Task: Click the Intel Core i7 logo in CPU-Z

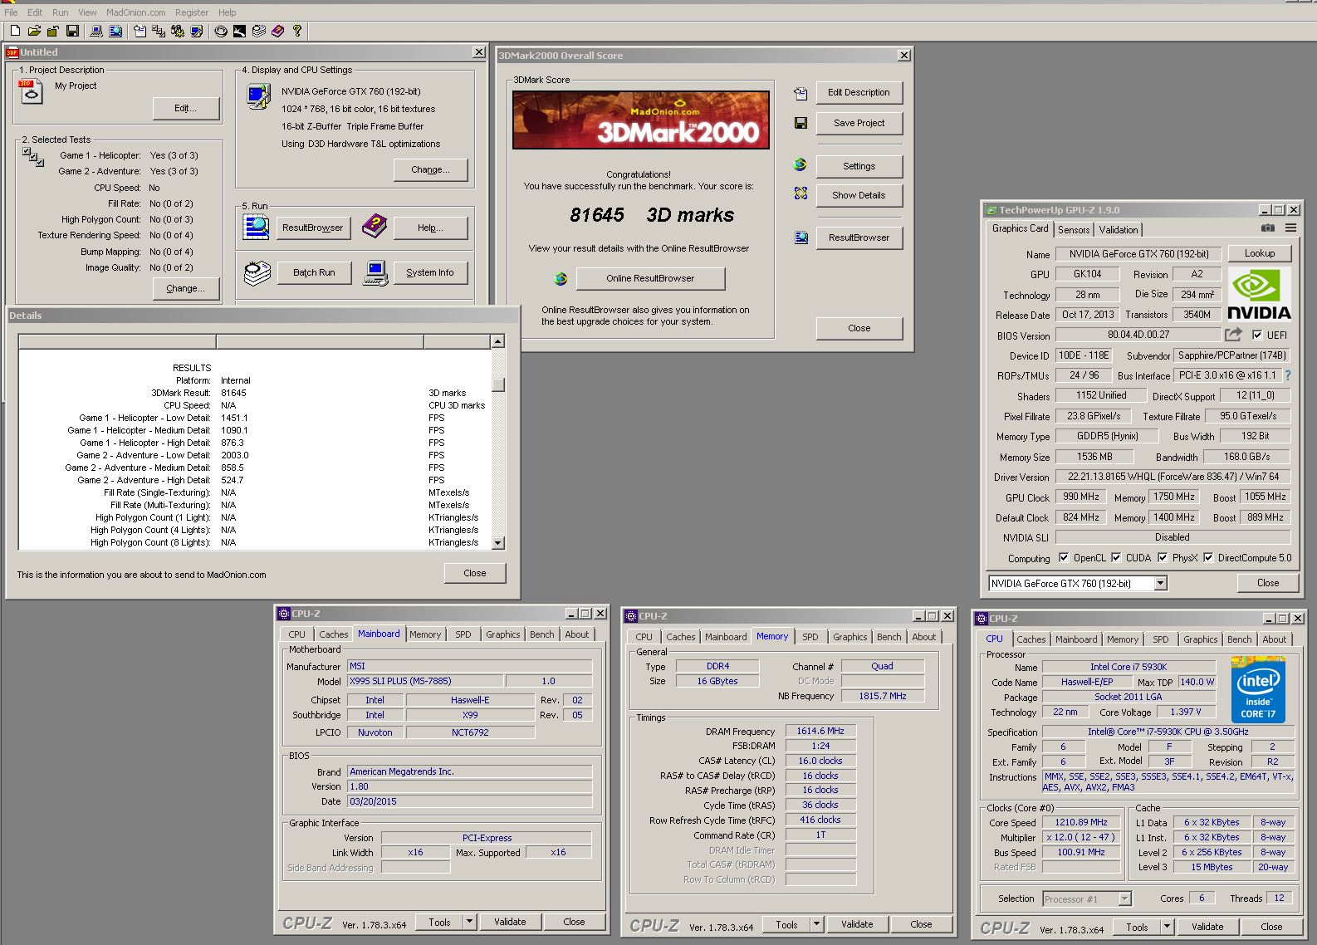Action: coord(1258,689)
